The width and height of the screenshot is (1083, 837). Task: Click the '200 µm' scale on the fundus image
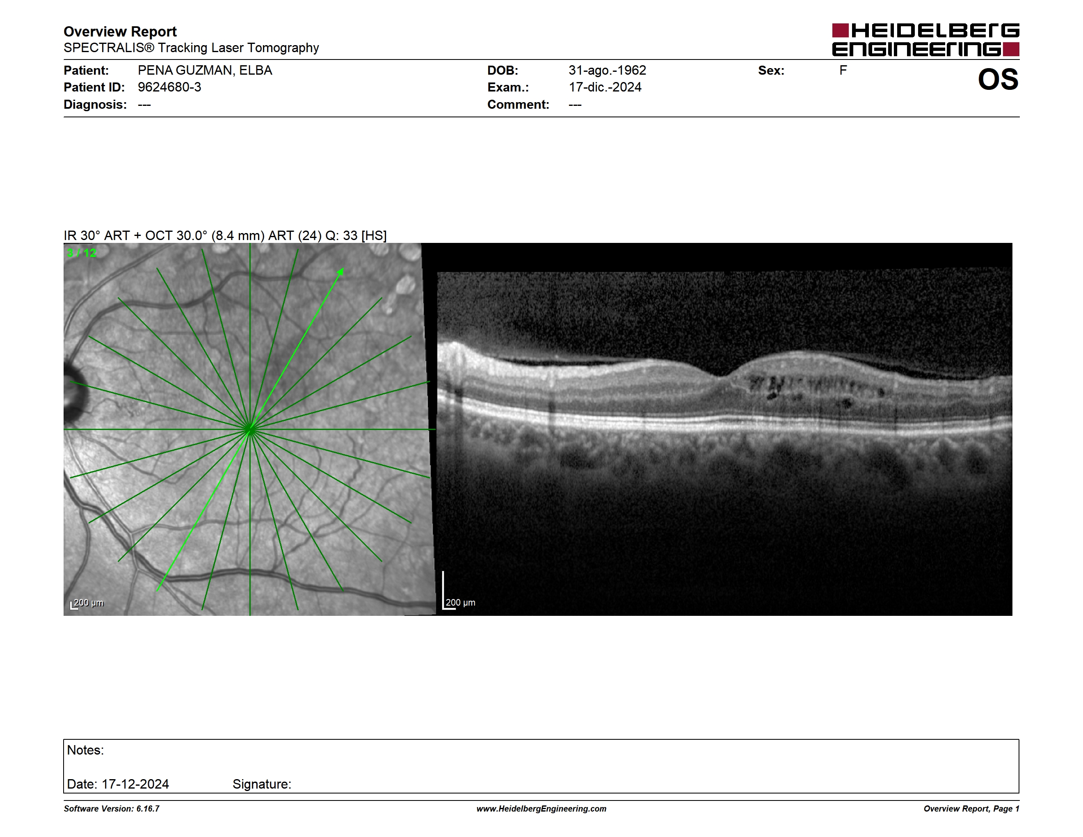87,604
